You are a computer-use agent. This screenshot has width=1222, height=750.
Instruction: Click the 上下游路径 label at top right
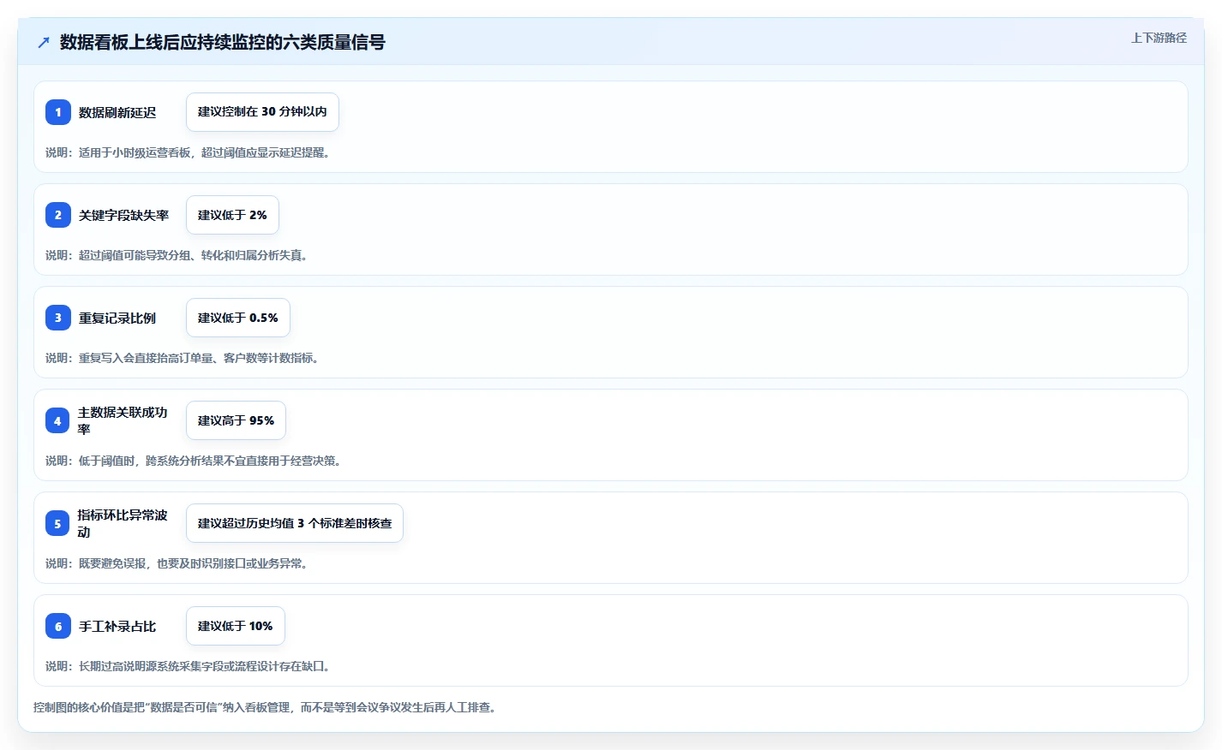(x=1159, y=38)
